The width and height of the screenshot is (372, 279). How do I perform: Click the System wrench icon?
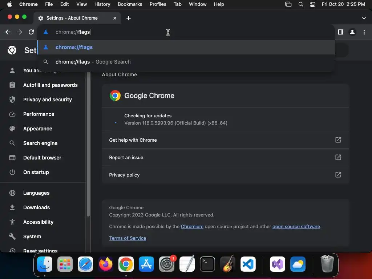coord(12,236)
